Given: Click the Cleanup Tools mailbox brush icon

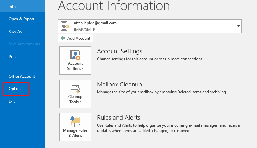Looking at the screenshot, I should click(76, 89).
